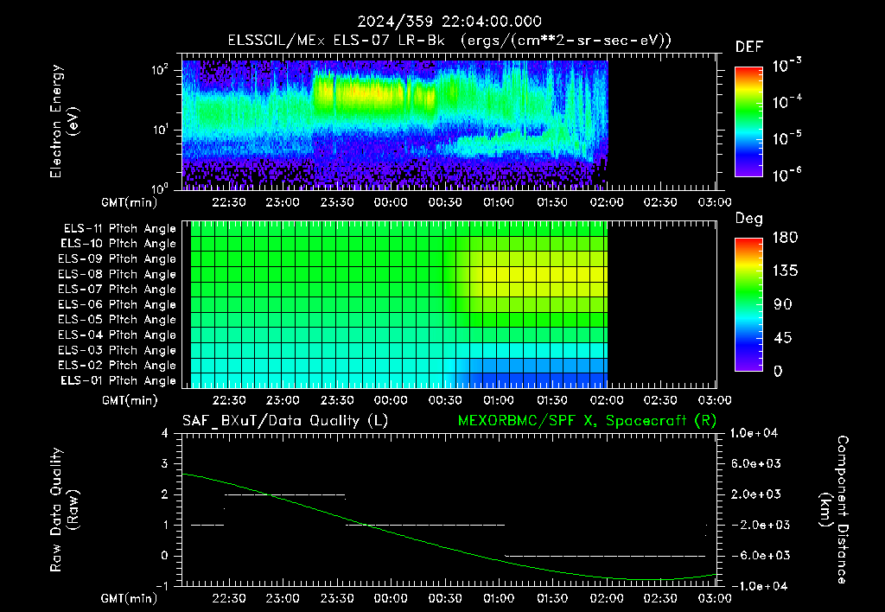Click the DEF label above color scale
Image resolution: width=885 pixels, height=612 pixels.
click(x=749, y=47)
